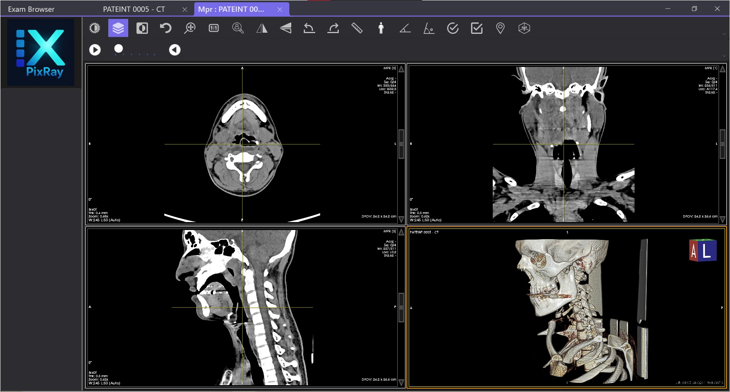Click the Undo icon in the toolbar
Screen dimensions: 730x392
pyautogui.click(x=166, y=28)
